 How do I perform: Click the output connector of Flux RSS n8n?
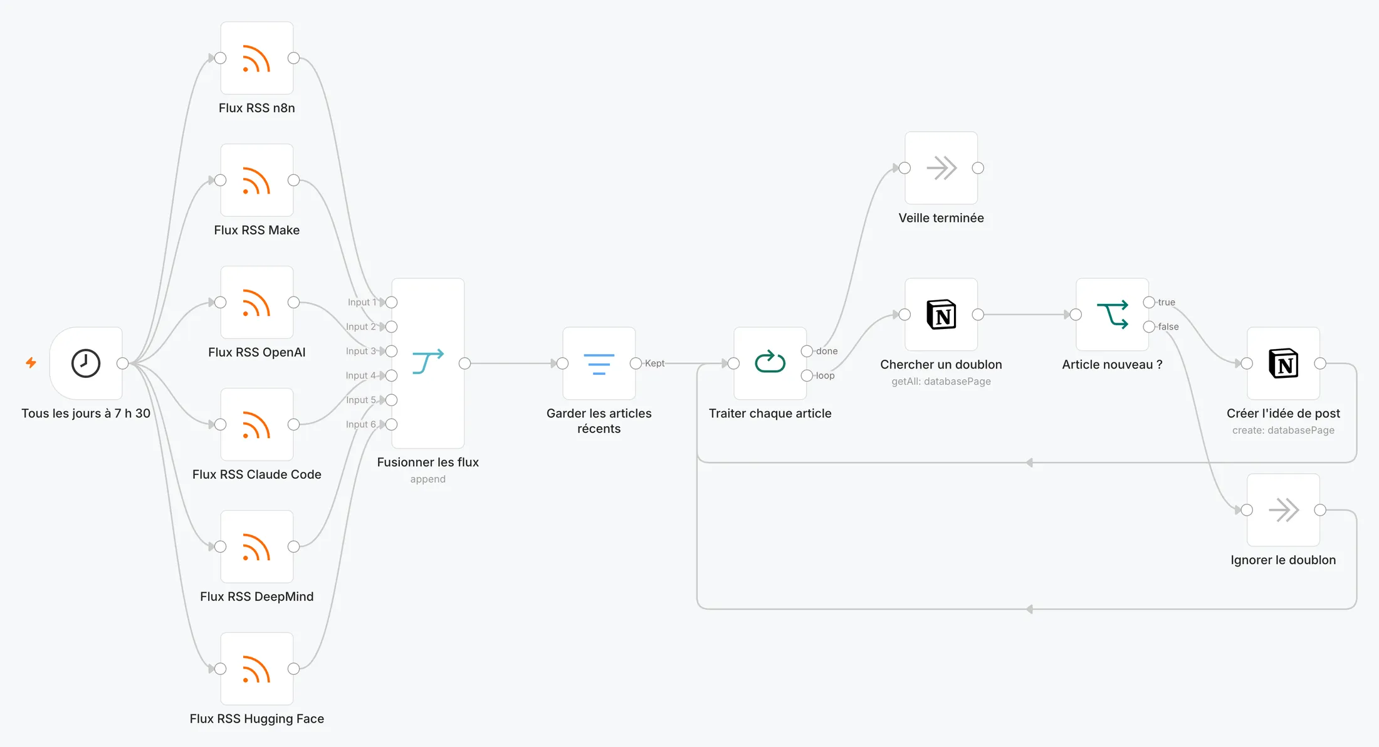(293, 58)
